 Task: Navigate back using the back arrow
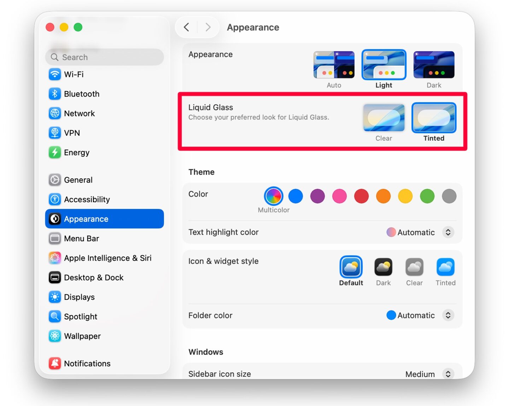[187, 27]
